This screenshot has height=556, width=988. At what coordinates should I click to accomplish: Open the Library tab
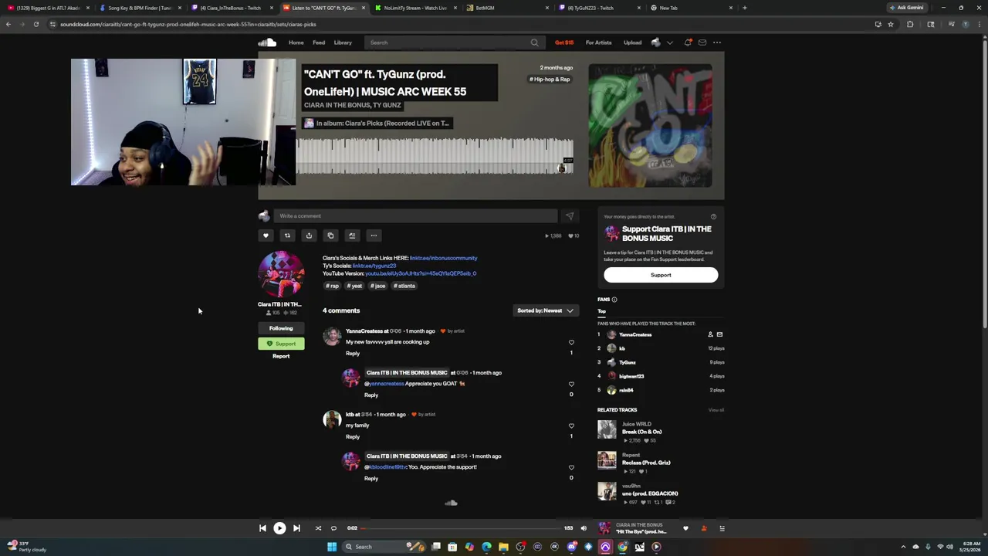(x=343, y=42)
